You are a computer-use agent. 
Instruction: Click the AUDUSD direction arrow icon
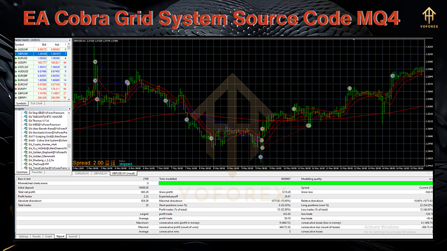click(x=16, y=71)
